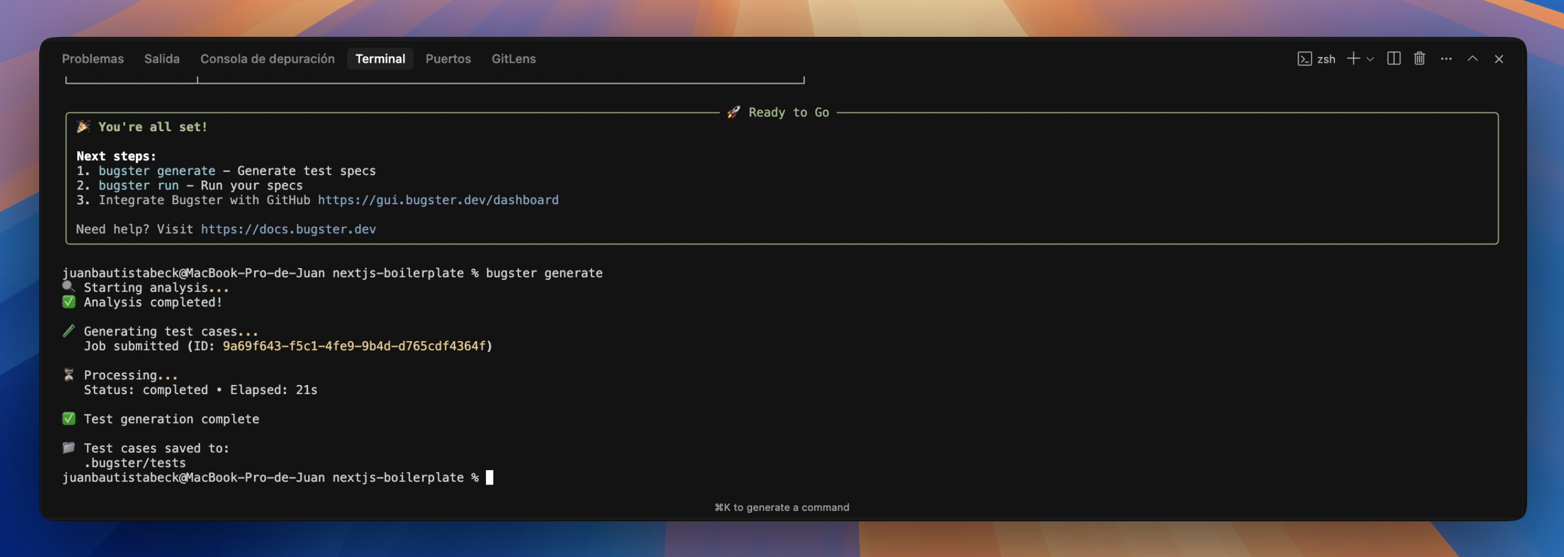1564x557 pixels.
Task: Click the terminal cursor at the last prompt
Action: click(489, 478)
